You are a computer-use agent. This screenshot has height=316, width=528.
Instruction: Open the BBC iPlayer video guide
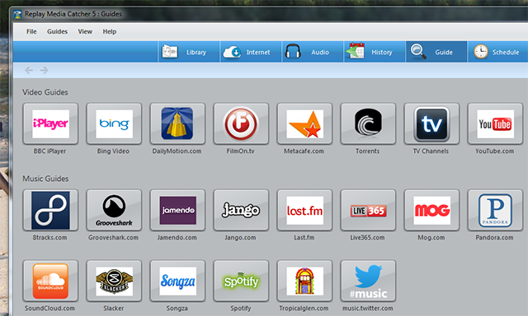coord(50,124)
